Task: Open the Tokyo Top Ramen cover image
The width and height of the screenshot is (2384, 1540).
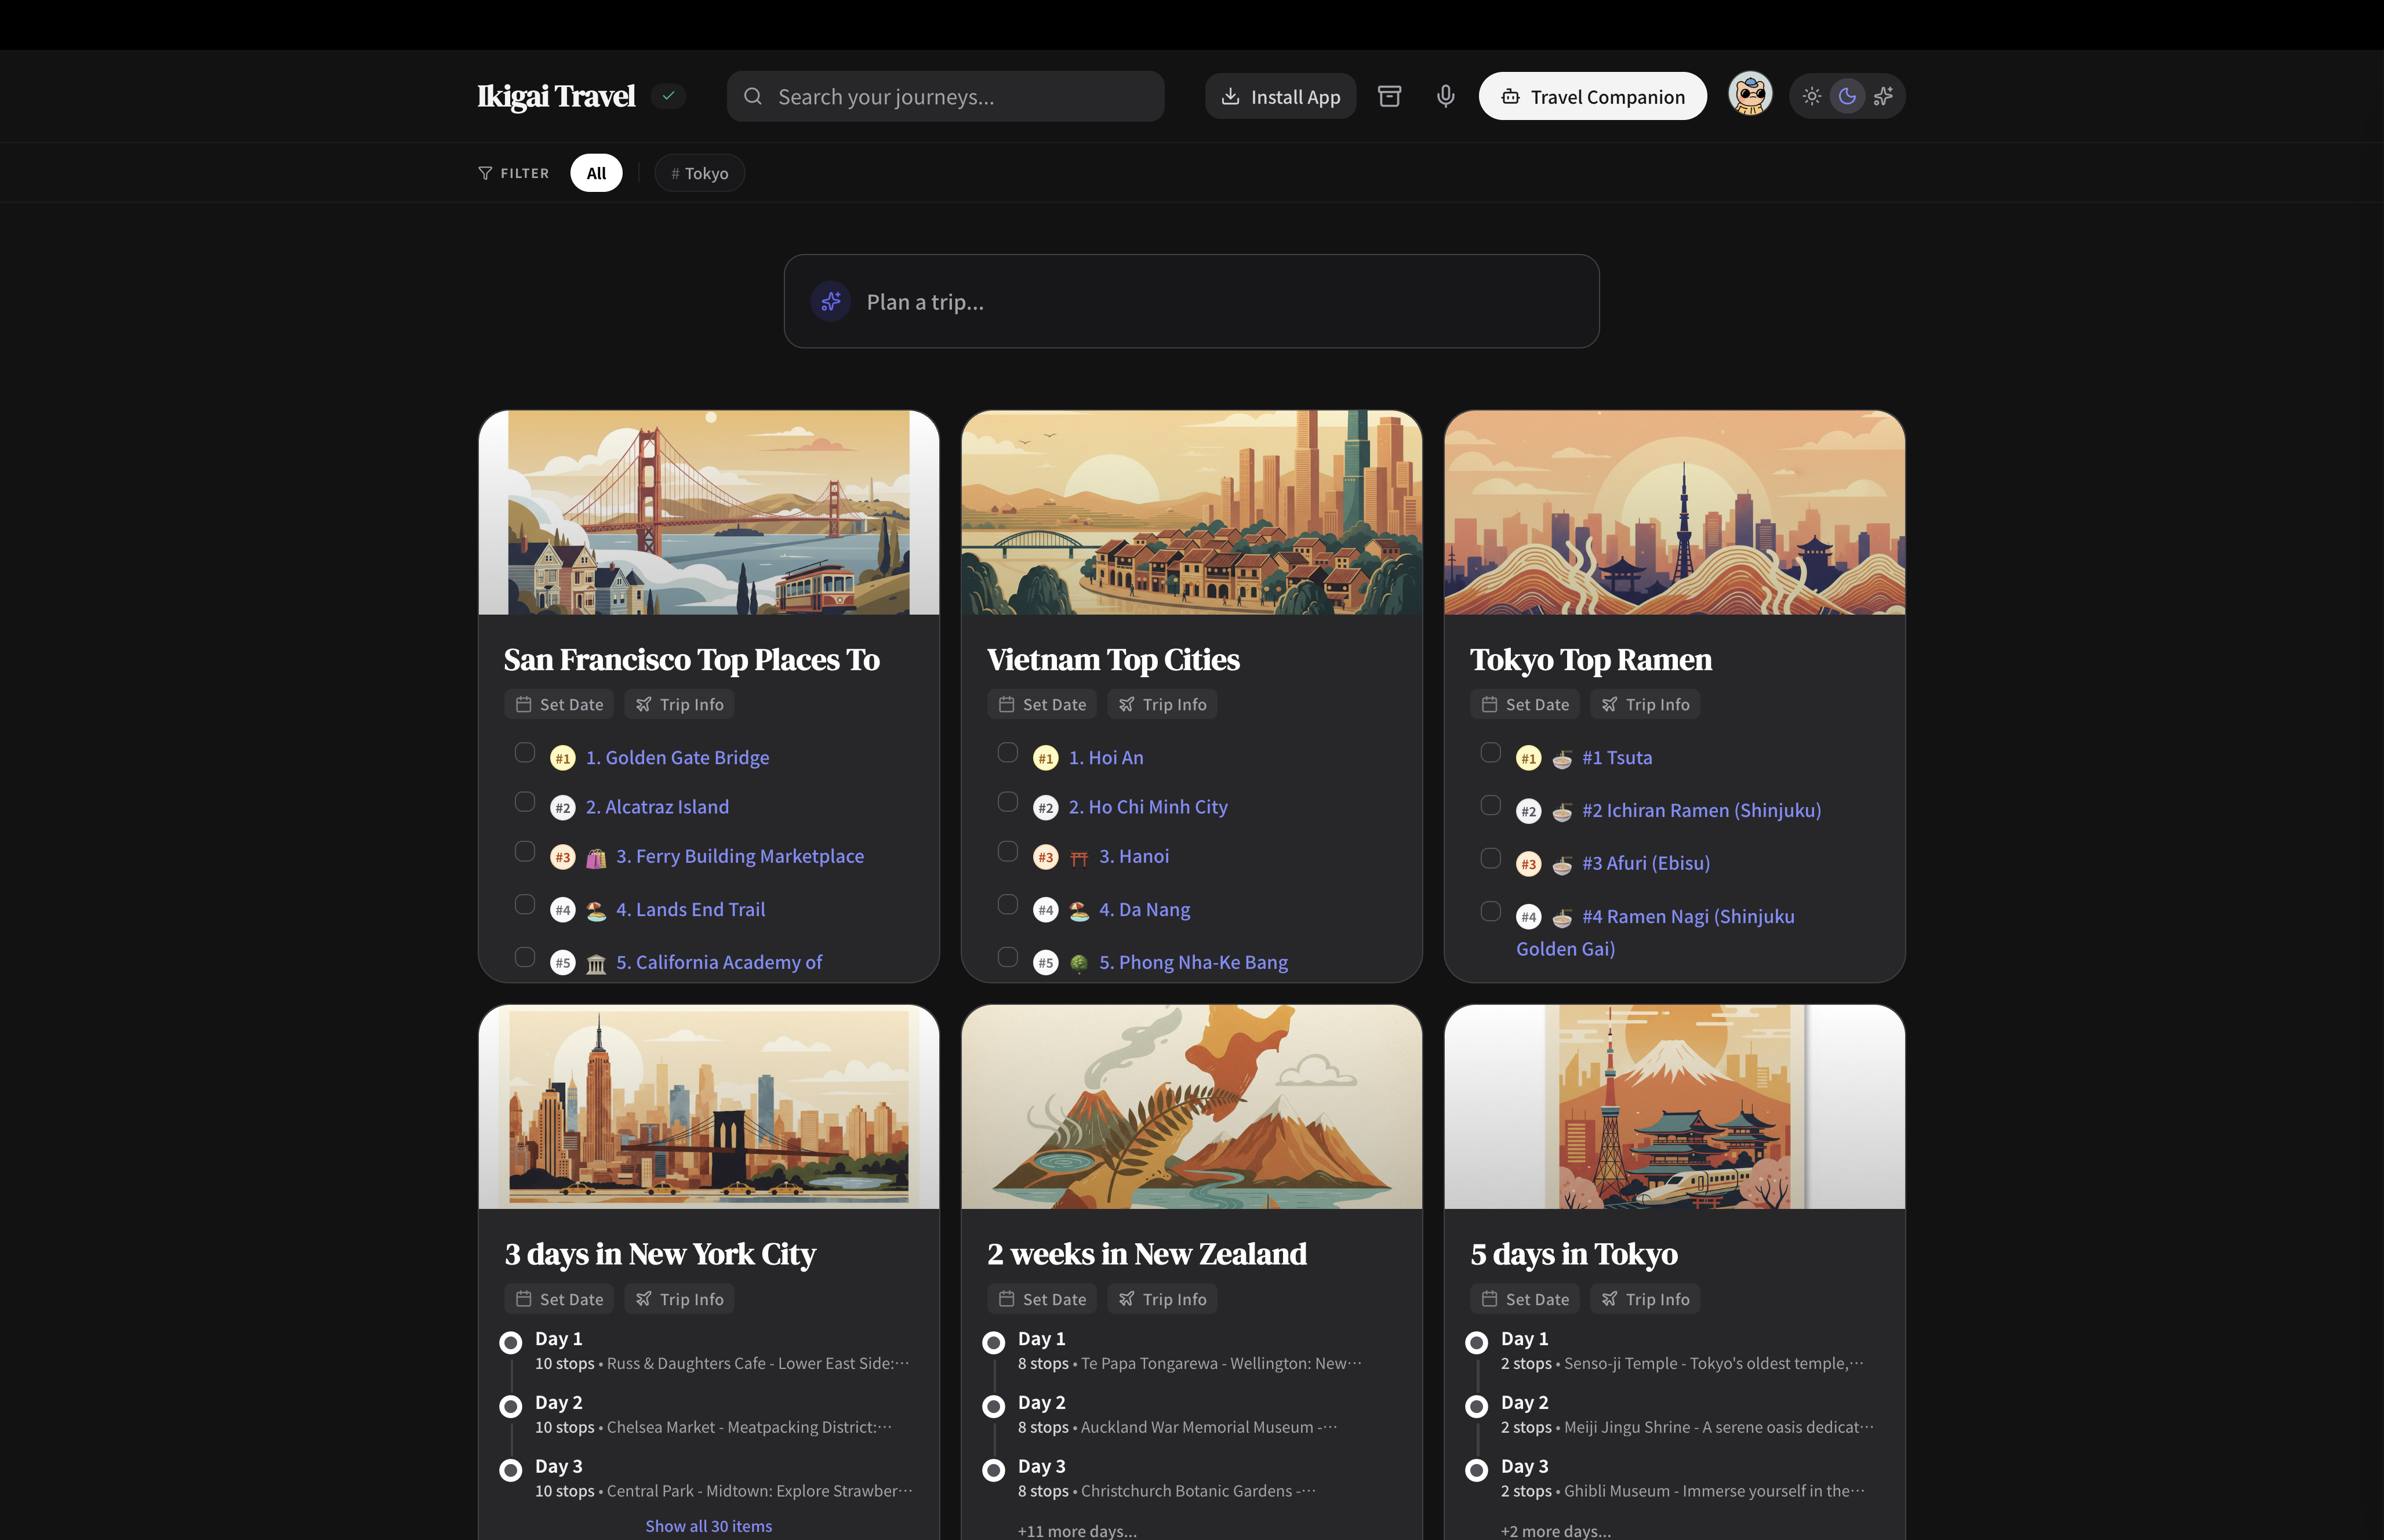Action: pos(1674,512)
